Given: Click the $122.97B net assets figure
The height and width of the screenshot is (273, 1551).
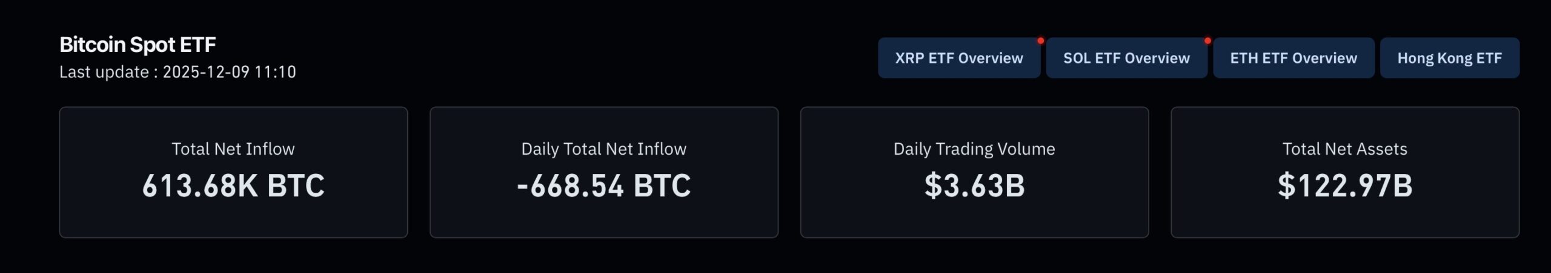Looking at the screenshot, I should (x=1344, y=185).
